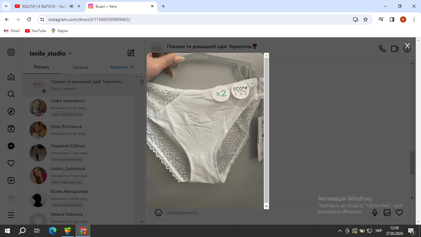Open Notifications heart icon in sidebar
Viewport: 421px width, 237px height.
(x=11, y=163)
